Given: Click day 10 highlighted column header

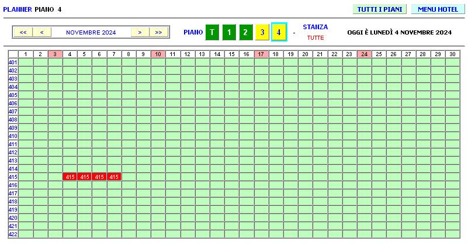Looking at the screenshot, I should pyautogui.click(x=158, y=54).
